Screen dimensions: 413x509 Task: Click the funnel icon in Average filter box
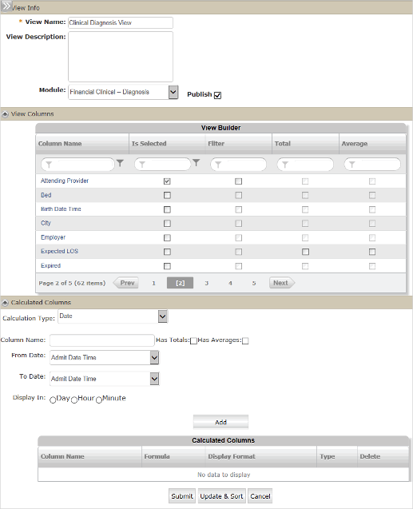coord(351,165)
